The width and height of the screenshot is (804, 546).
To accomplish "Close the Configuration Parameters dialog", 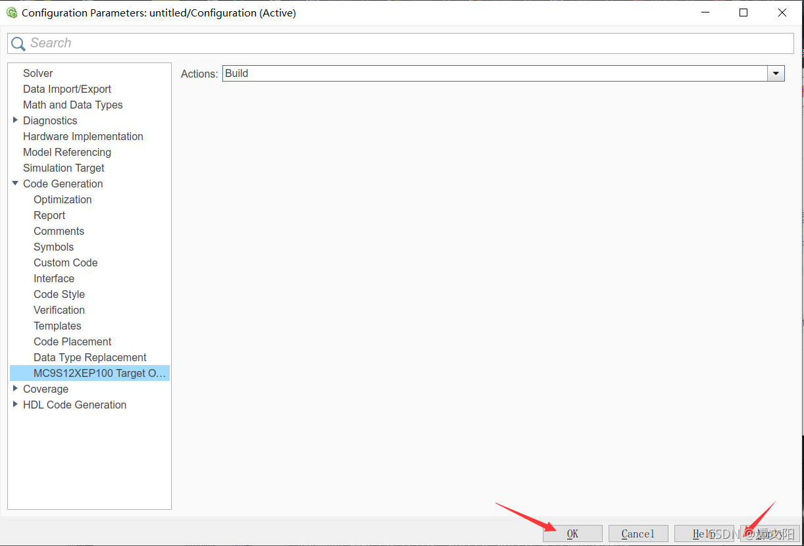I will pyautogui.click(x=782, y=12).
